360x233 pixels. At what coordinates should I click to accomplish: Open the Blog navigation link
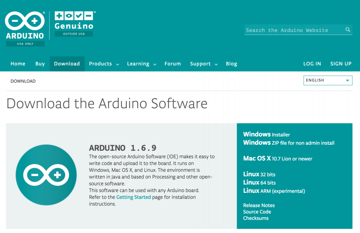pos(231,64)
